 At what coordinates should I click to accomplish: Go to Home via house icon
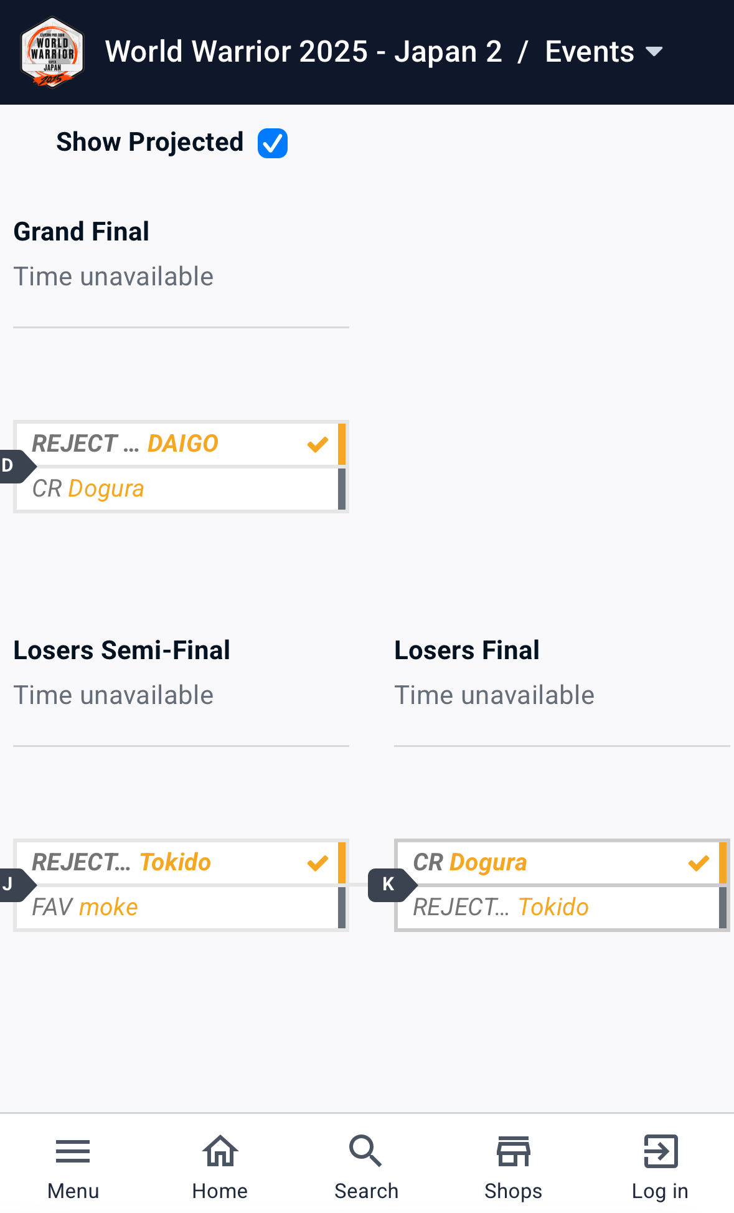point(220,1151)
